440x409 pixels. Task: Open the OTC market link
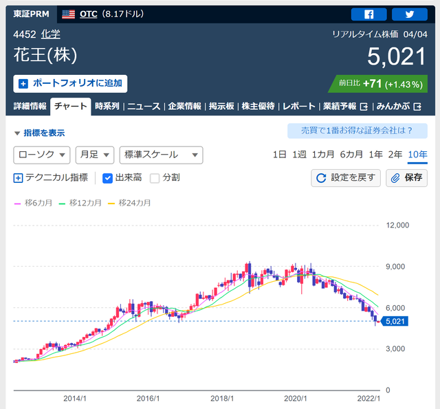[89, 14]
